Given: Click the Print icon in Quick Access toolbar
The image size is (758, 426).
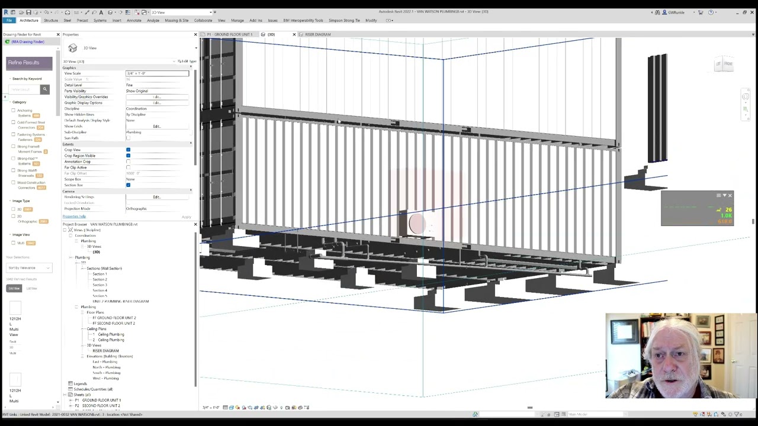Looking at the screenshot, I should [x=67, y=12].
